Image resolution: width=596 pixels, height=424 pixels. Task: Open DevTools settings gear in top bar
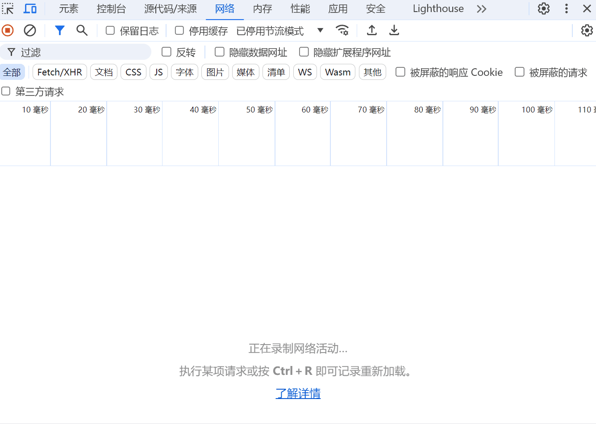pos(543,8)
